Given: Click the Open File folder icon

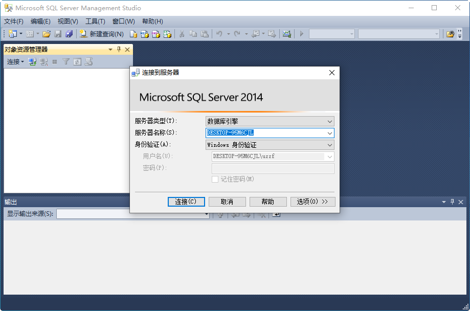Looking at the screenshot, I should [x=47, y=34].
